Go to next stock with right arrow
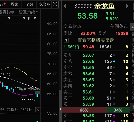The height and width of the screenshot is (122, 134). (127, 6)
